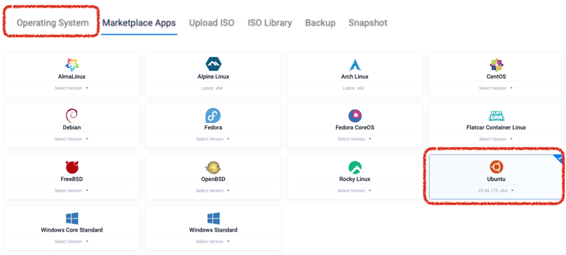
Task: Click the Fedora logo icon
Action: [213, 116]
